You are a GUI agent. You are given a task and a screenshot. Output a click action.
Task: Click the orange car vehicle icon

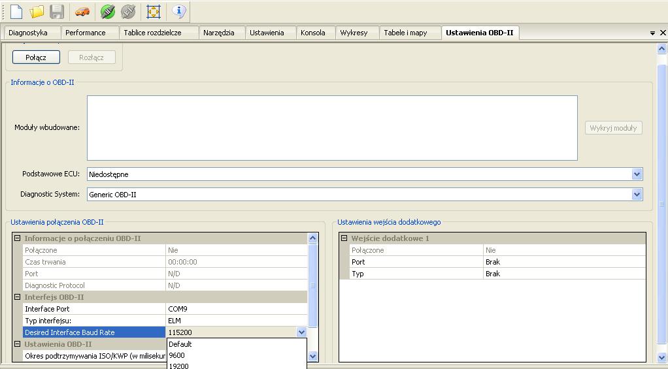(x=82, y=12)
